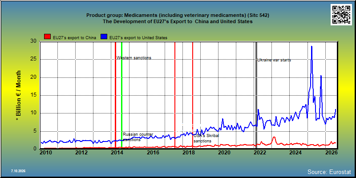Click the QR code image
Viewport: 356px width, 178px height.
(341, 15)
